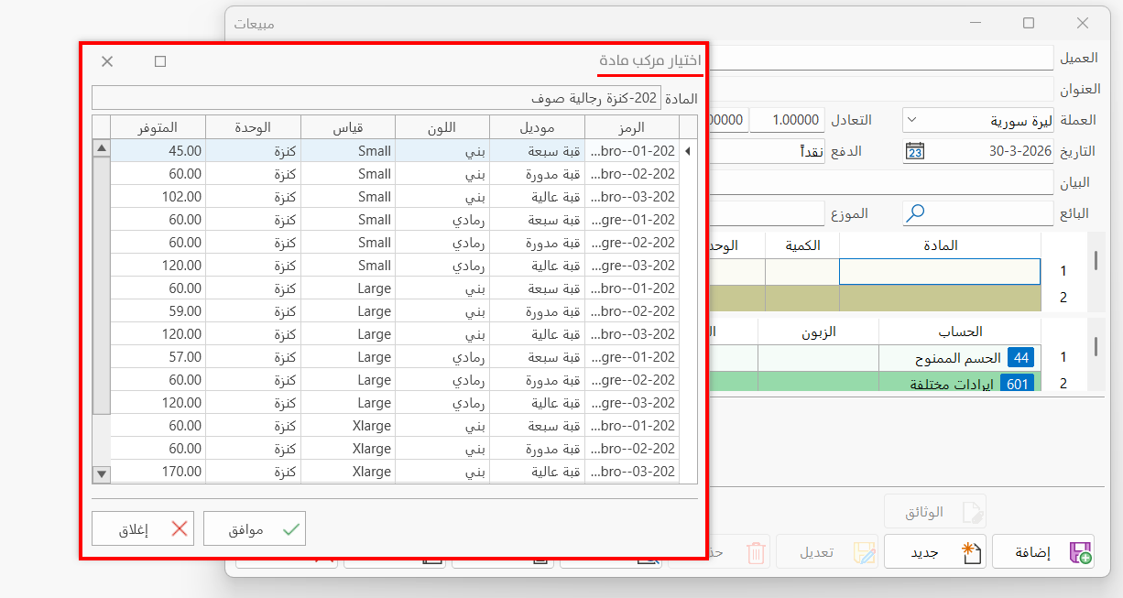Maximize the اختيار مركب مادة dialog
This screenshot has height=598, width=1123.
160,61
